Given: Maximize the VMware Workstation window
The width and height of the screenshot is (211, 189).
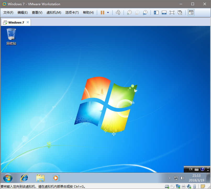Looking at the screenshot, I should (x=193, y=4).
